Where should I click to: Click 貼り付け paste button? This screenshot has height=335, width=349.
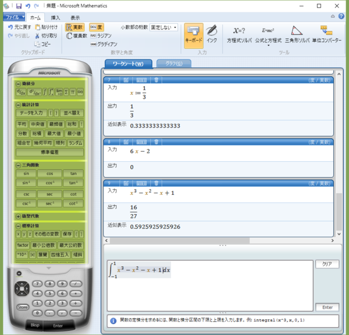click(x=47, y=27)
